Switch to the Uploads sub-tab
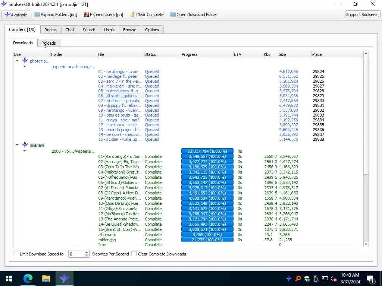 [49, 43]
